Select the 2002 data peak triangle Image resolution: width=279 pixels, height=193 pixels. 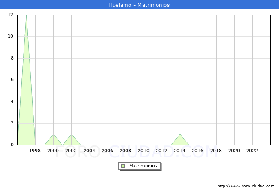click(71, 140)
